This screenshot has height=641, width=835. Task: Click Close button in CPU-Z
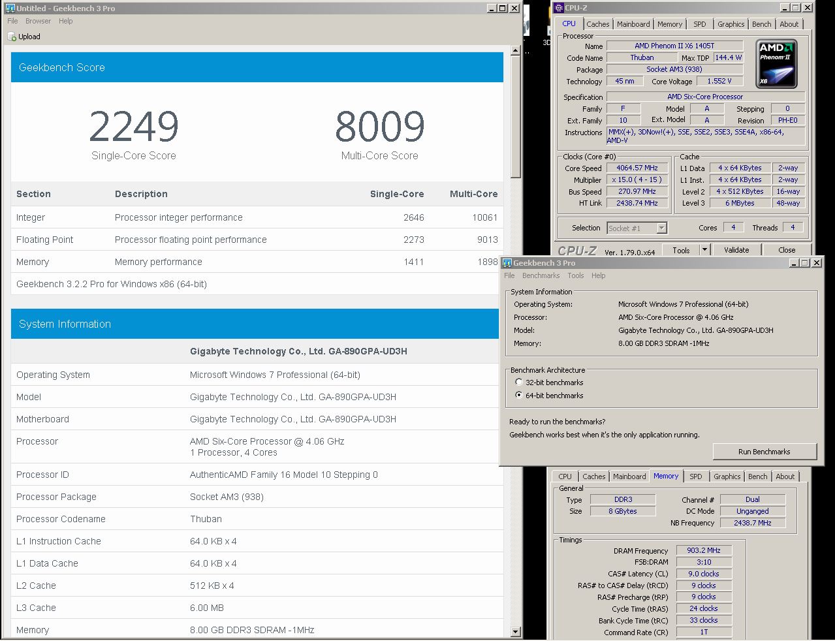point(787,250)
